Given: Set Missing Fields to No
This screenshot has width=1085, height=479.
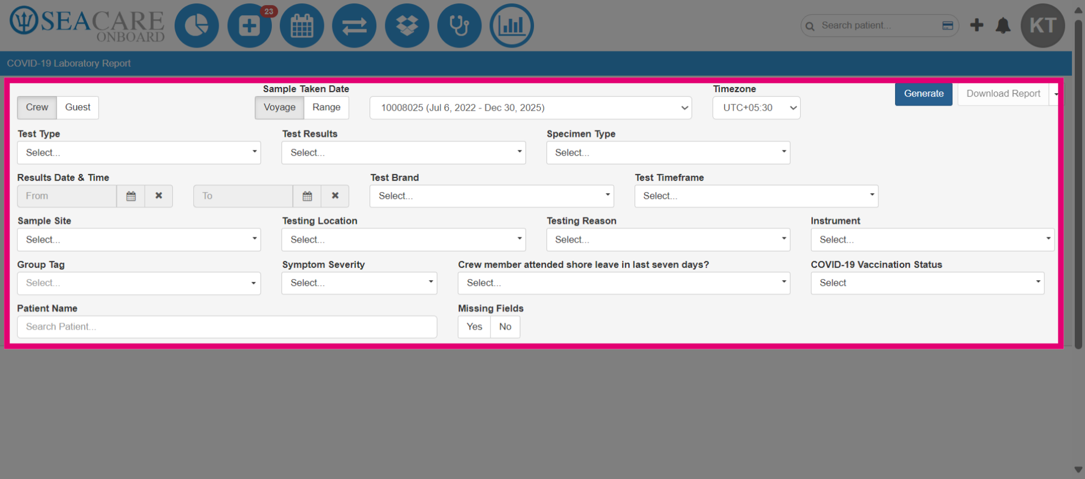Looking at the screenshot, I should point(505,326).
